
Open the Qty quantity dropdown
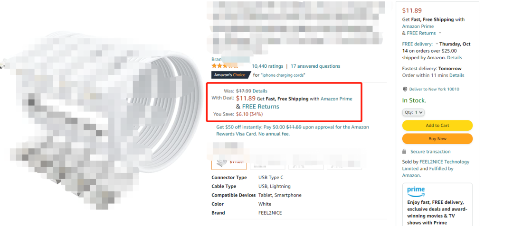point(413,112)
